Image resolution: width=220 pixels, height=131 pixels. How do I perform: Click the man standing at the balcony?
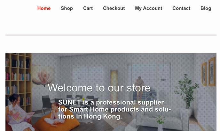[x=139, y=87]
